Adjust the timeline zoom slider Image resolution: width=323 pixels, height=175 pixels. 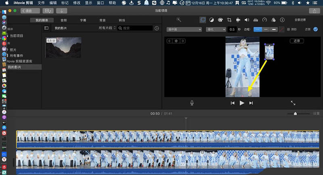click(295, 114)
